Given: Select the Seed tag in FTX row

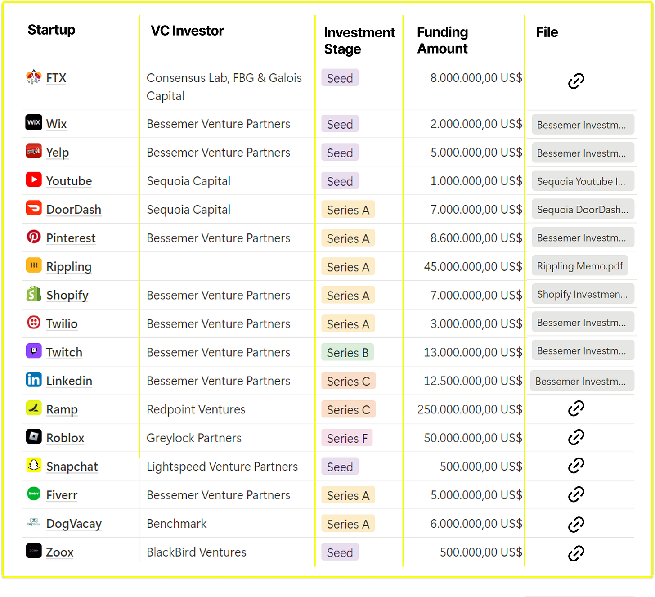Looking at the screenshot, I should (x=340, y=78).
